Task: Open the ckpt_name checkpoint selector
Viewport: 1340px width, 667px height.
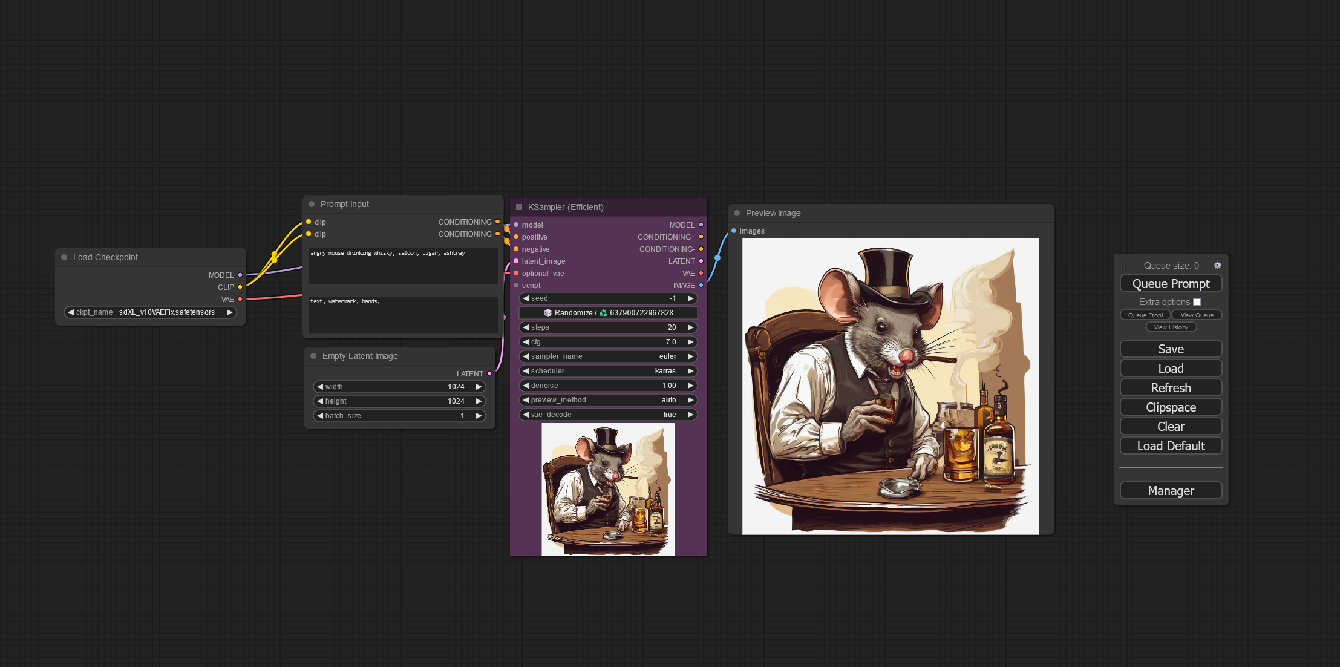Action: coord(150,312)
